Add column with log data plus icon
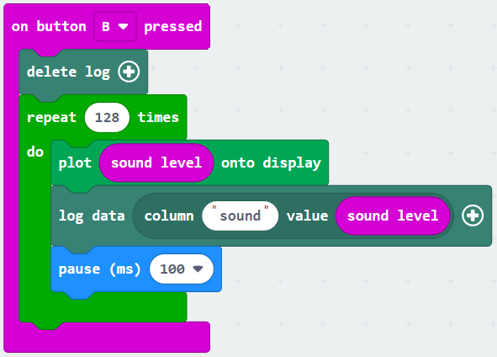 click(x=473, y=216)
